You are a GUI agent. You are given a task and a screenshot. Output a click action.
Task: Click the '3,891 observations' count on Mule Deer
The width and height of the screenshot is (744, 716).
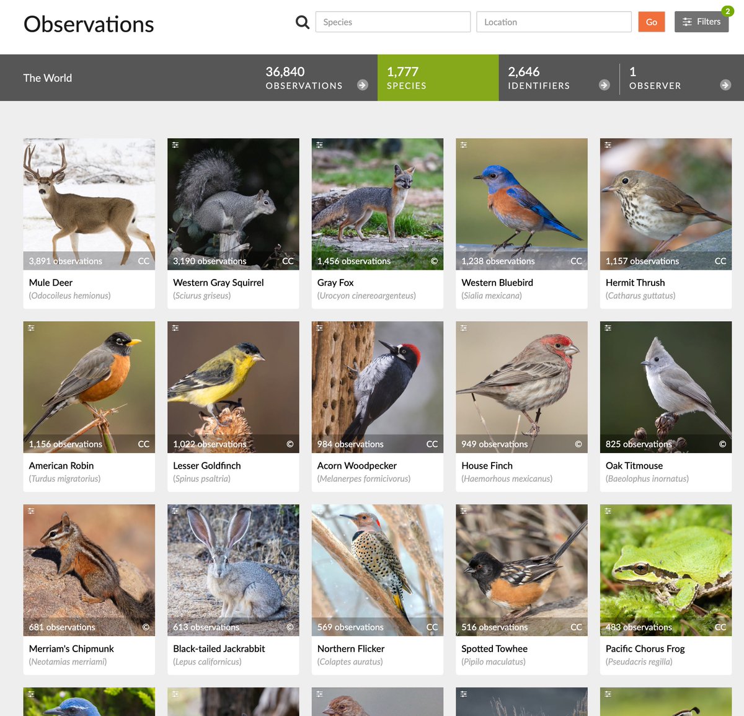click(66, 261)
